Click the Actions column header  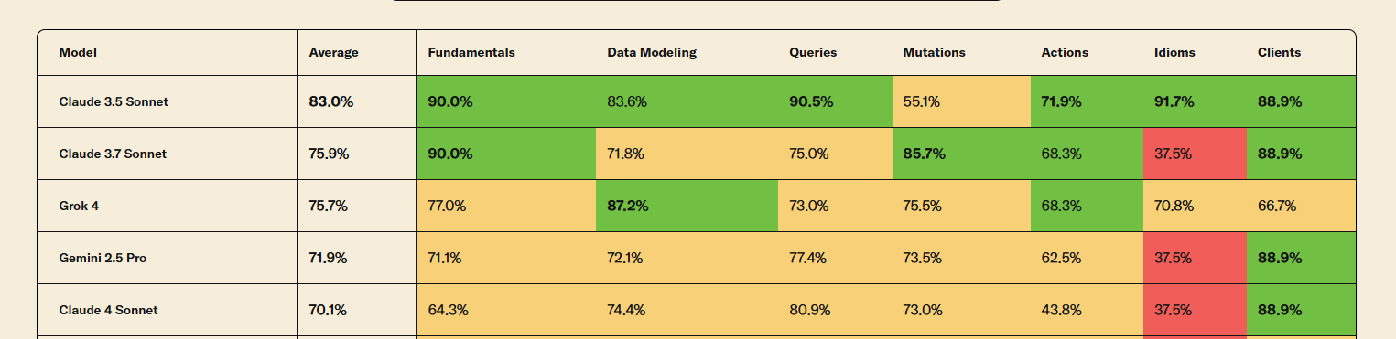[1065, 52]
